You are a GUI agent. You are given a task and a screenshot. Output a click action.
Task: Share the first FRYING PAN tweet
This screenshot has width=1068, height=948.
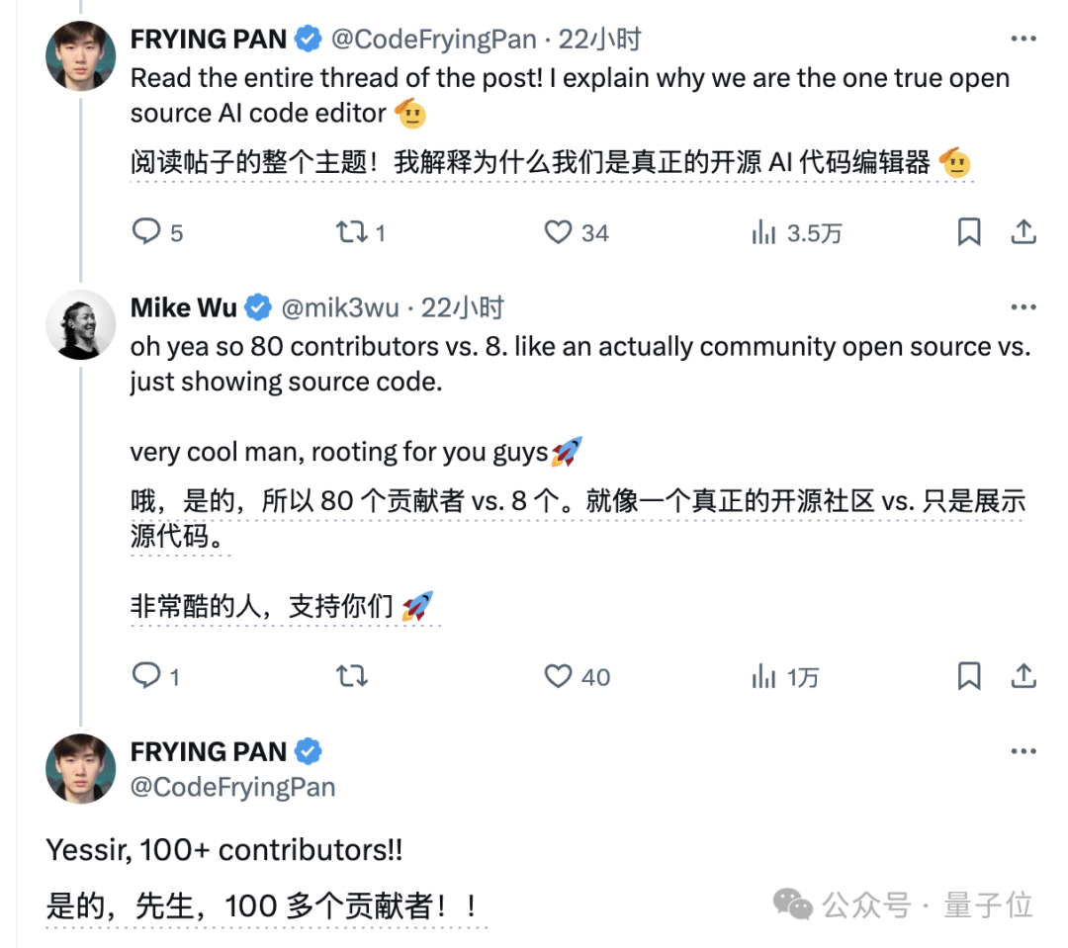[1023, 232]
